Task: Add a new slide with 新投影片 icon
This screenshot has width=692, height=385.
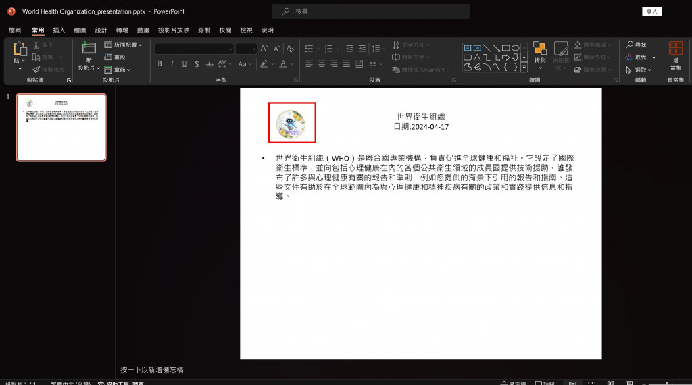Action: [x=89, y=48]
